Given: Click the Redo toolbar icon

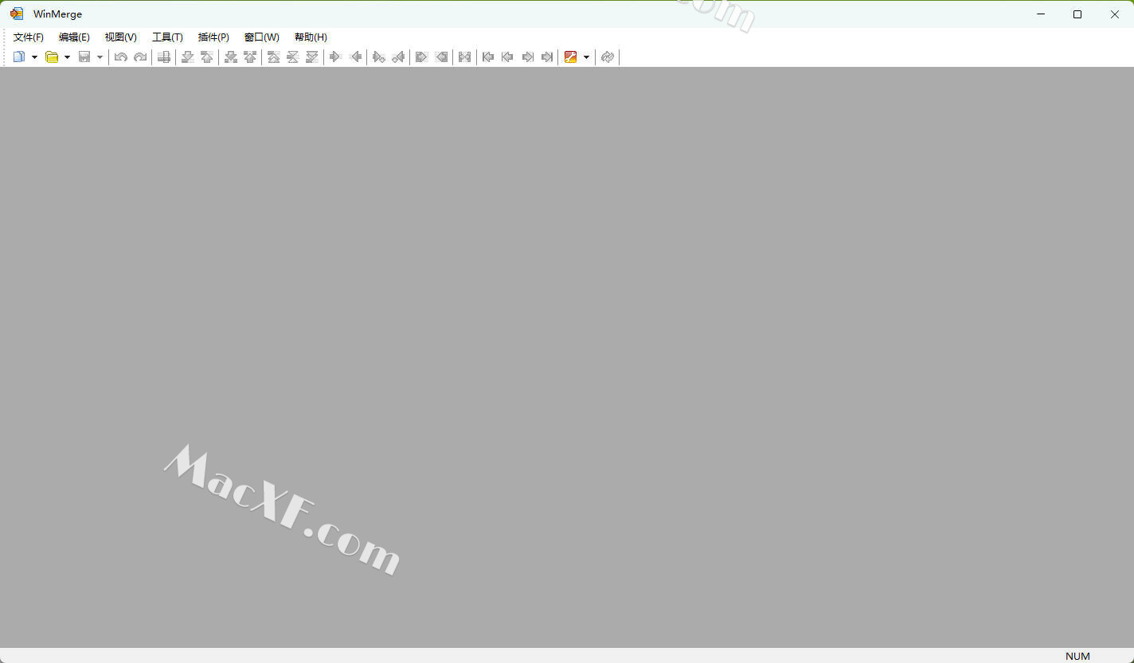Looking at the screenshot, I should [x=140, y=57].
